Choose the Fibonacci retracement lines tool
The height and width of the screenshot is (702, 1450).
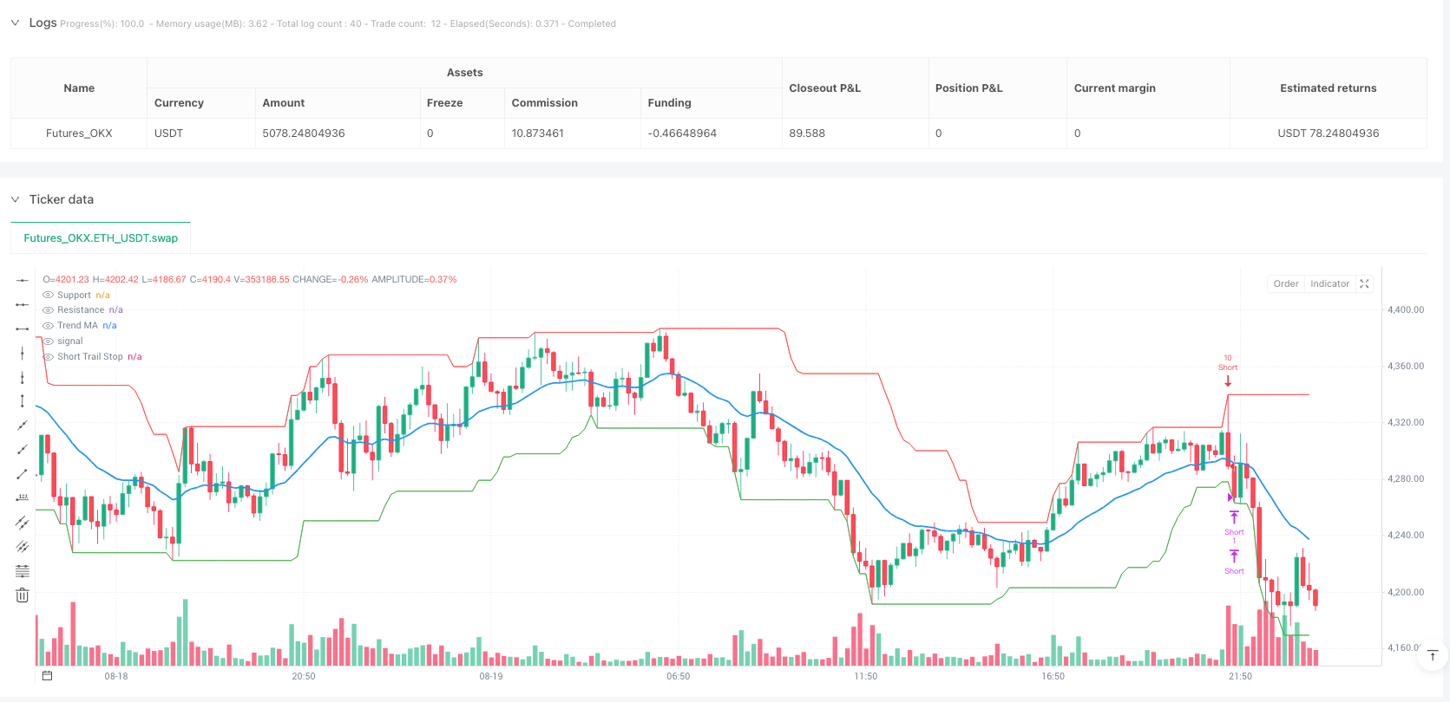click(x=23, y=571)
